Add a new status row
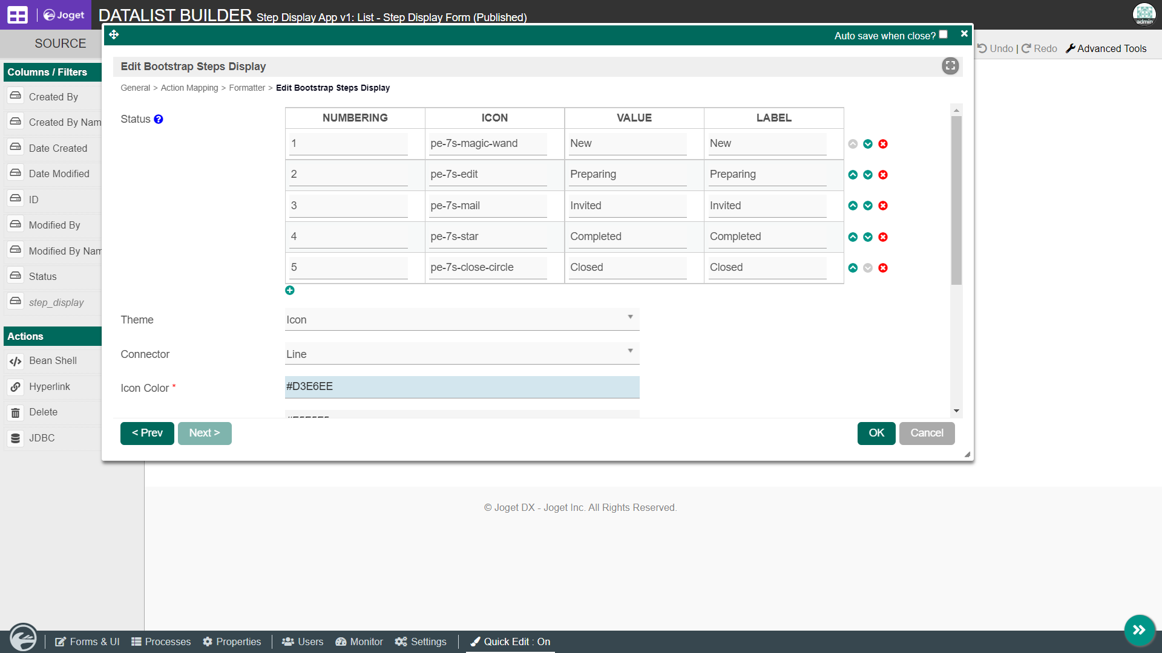Viewport: 1162px width, 653px height. click(x=290, y=290)
